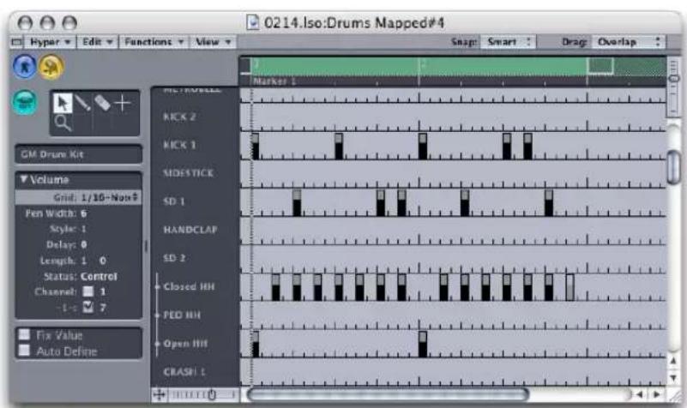Select the CRASH 1 lane name

184,372
